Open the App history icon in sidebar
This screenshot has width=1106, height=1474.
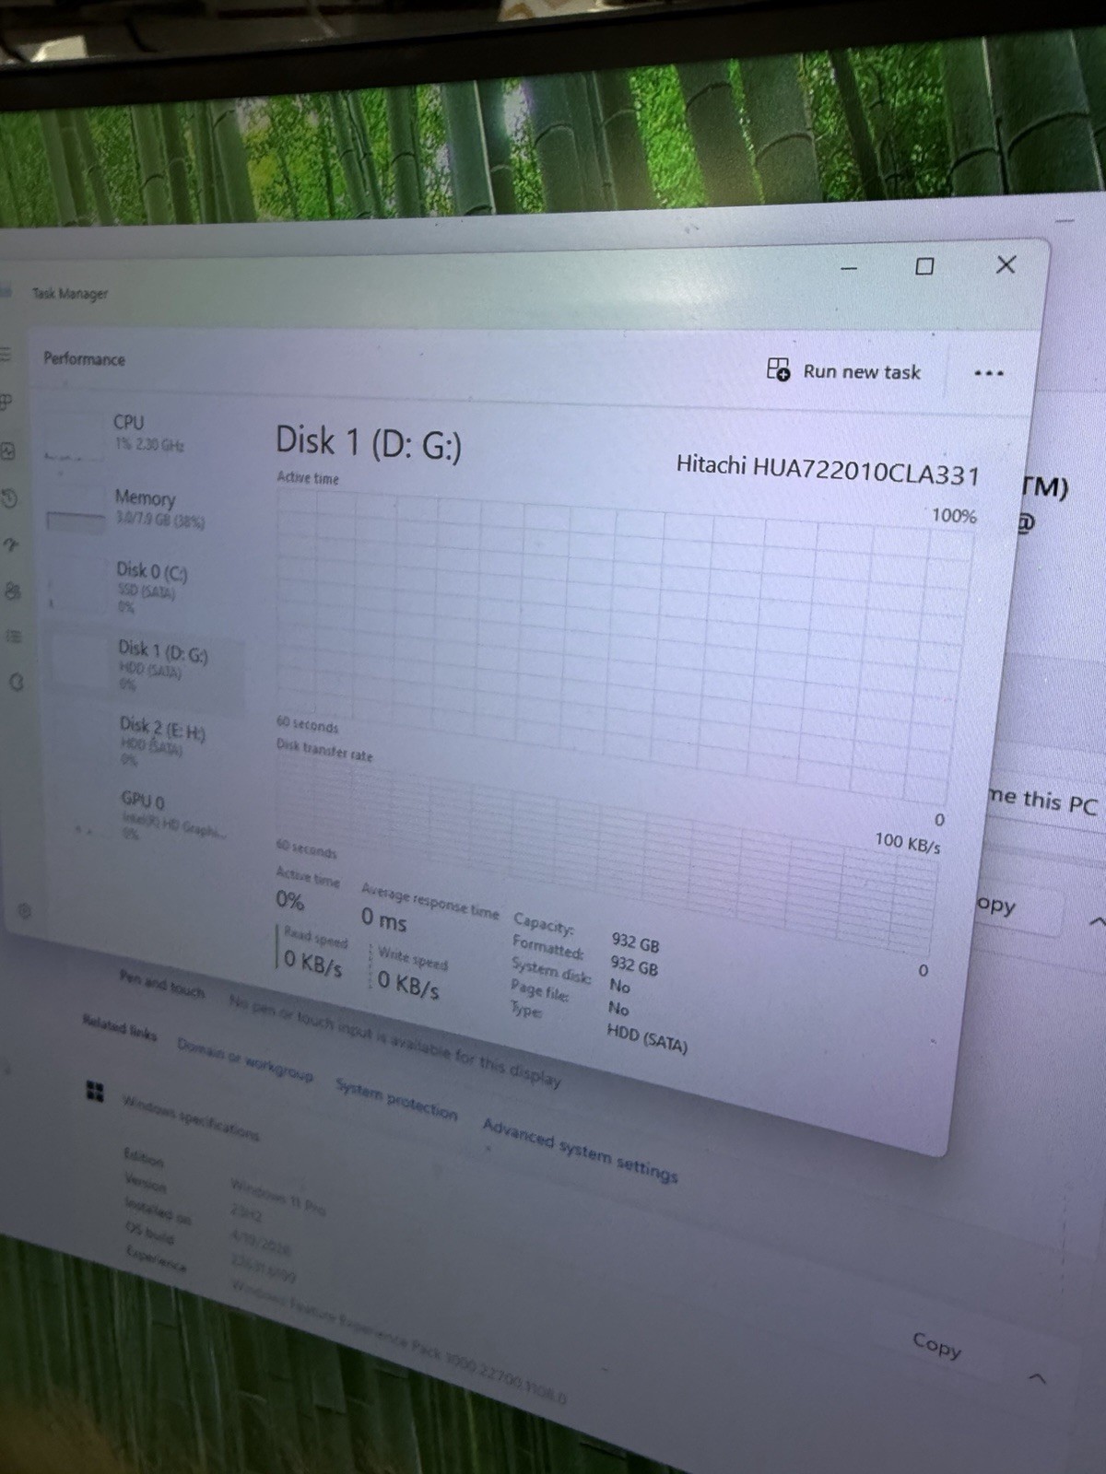[9, 498]
